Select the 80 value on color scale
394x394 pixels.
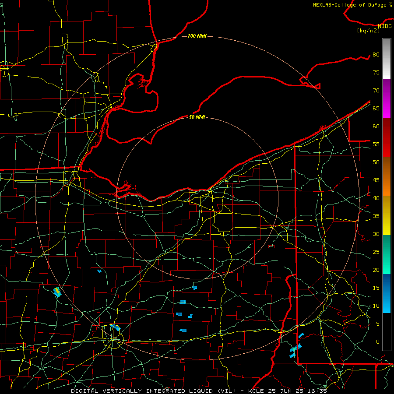tap(376, 55)
